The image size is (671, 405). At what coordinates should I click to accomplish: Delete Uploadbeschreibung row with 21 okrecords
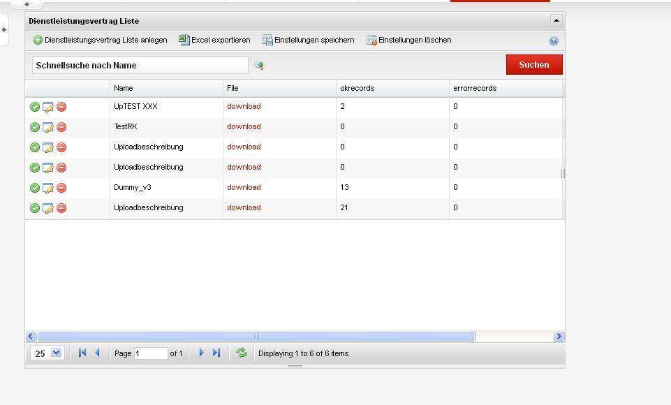(61, 208)
